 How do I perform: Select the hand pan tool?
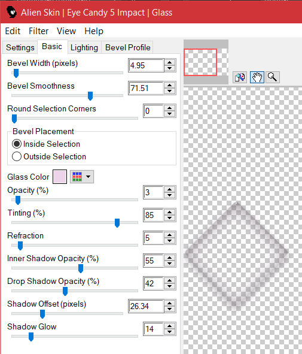pyautogui.click(x=257, y=77)
